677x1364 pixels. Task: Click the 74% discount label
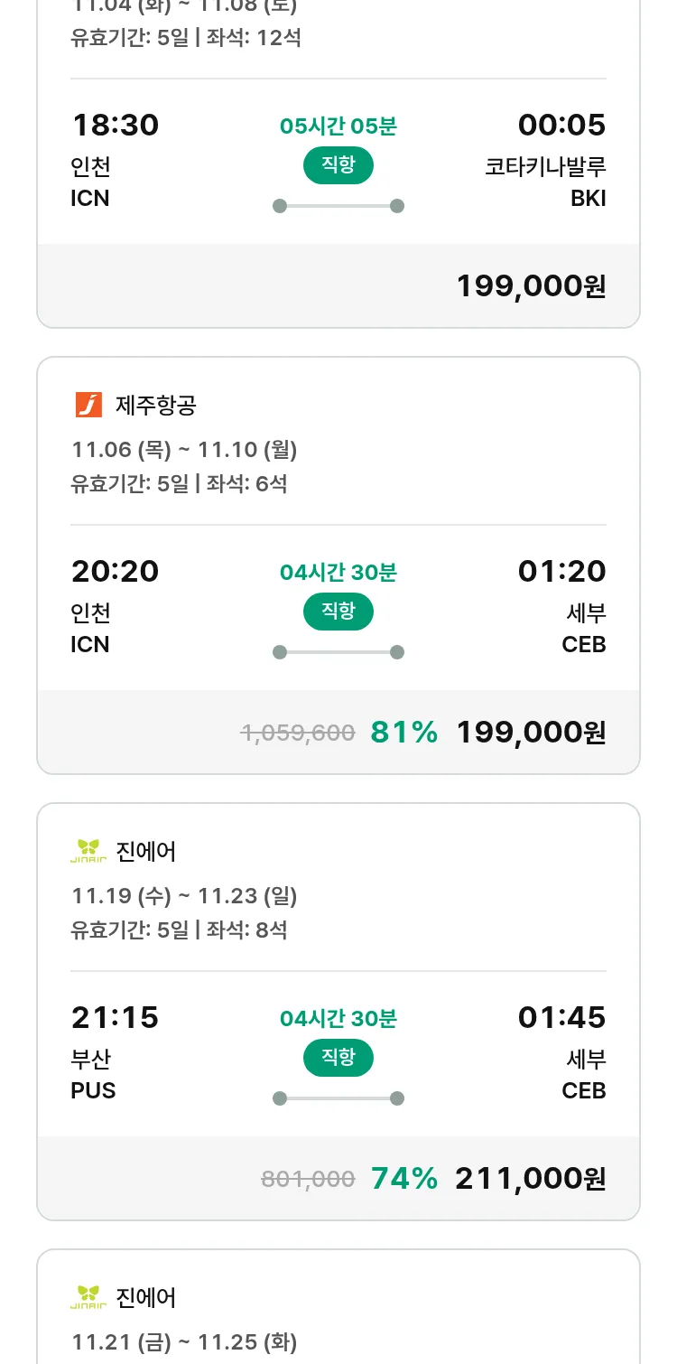tap(403, 1178)
